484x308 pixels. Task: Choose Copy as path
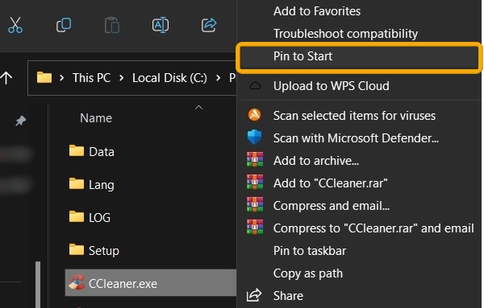click(308, 273)
